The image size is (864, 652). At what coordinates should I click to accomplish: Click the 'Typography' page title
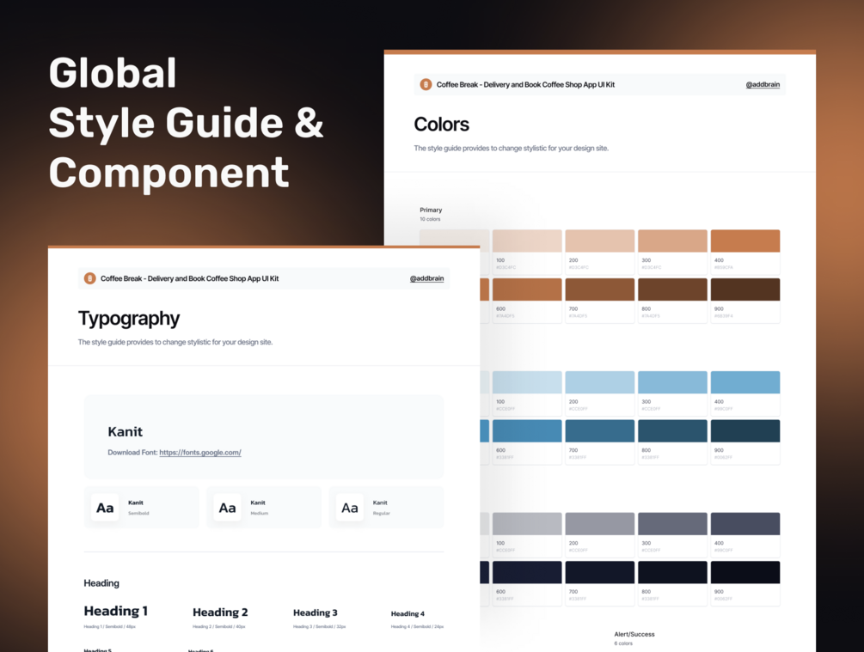point(129,319)
